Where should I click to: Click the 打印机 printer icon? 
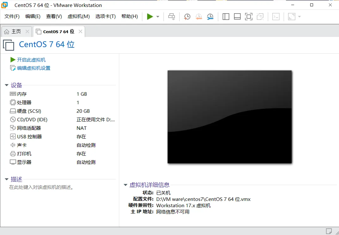coord(13,154)
